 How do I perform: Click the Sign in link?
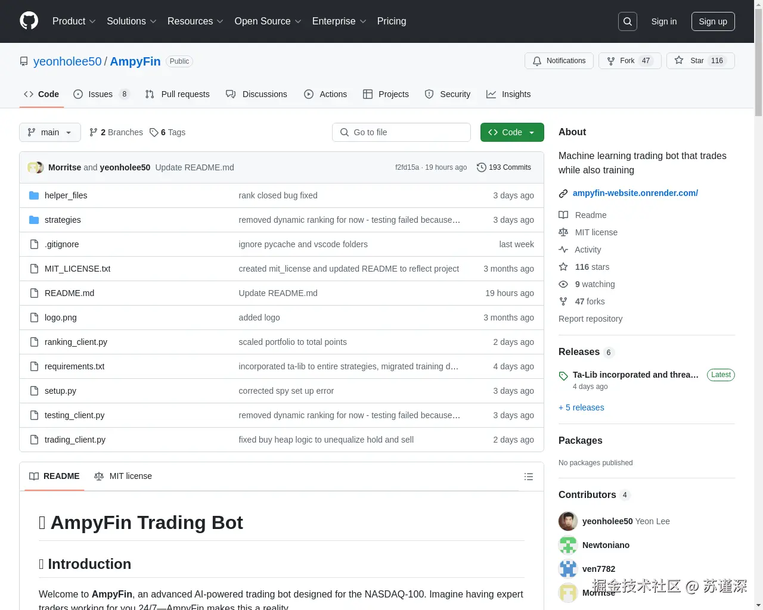click(x=663, y=21)
